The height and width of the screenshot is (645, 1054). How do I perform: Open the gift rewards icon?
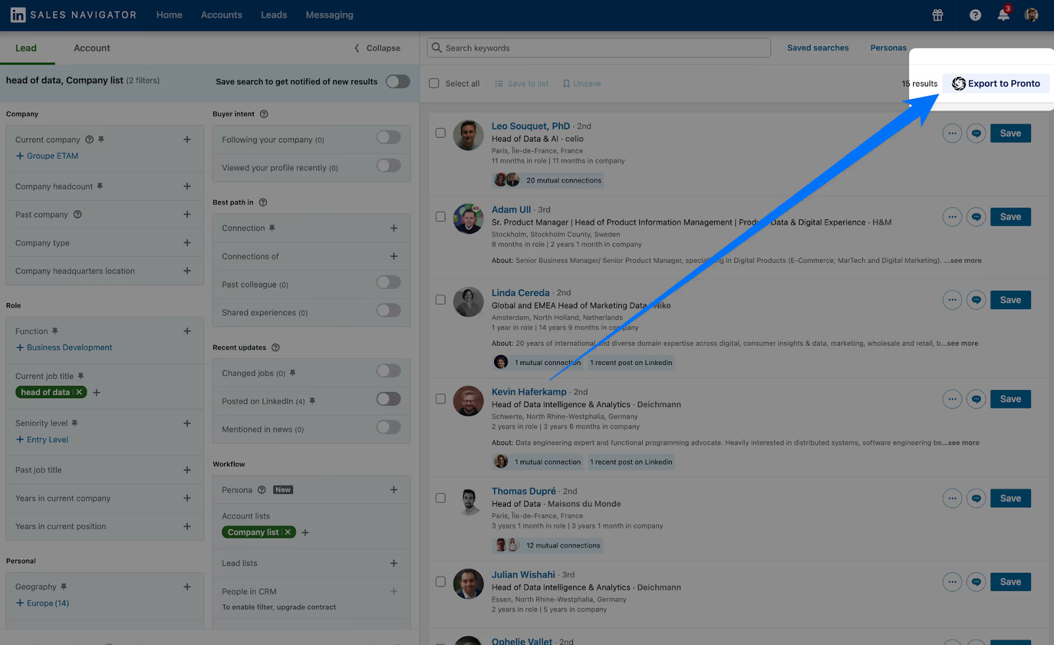[937, 15]
